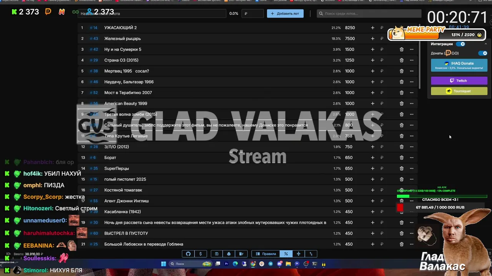The width and height of the screenshot is (492, 276).
Task: Click the 8250 amount of УЖАСАЮЩИЙ 2
Action: (350, 28)
